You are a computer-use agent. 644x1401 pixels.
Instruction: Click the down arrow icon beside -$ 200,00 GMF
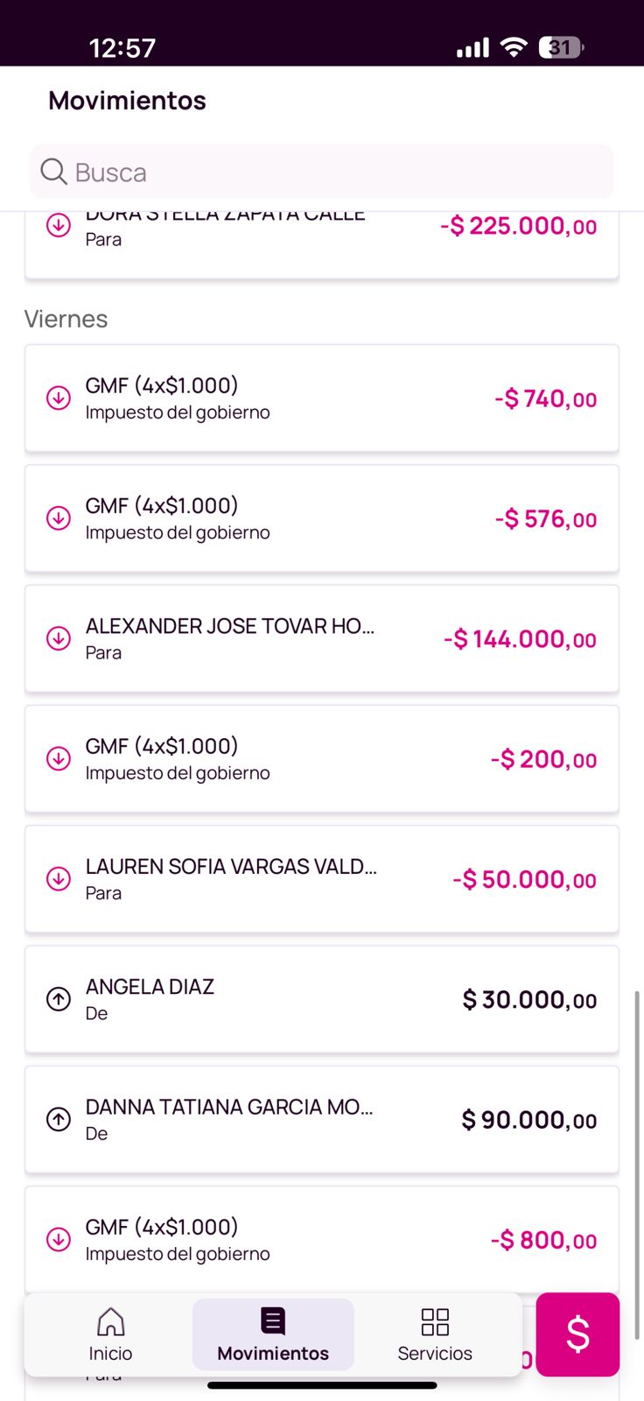59,758
